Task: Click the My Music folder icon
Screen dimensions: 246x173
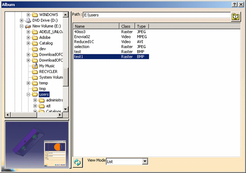Action: pyautogui.click(x=35, y=66)
